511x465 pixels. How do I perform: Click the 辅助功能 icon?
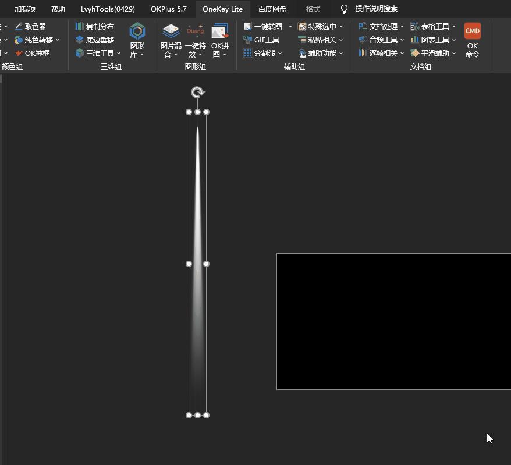(x=302, y=53)
